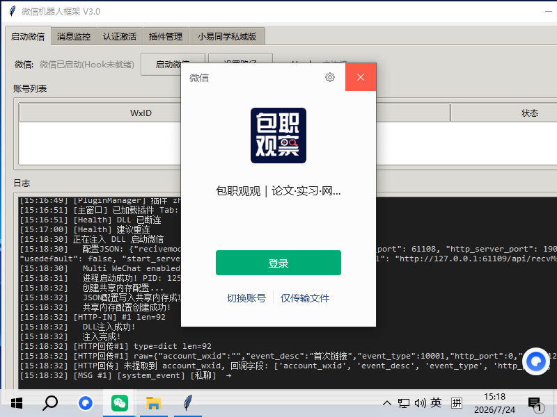The image size is (557, 417).
Task: Minimize the robot framework window
Action: (549, 11)
